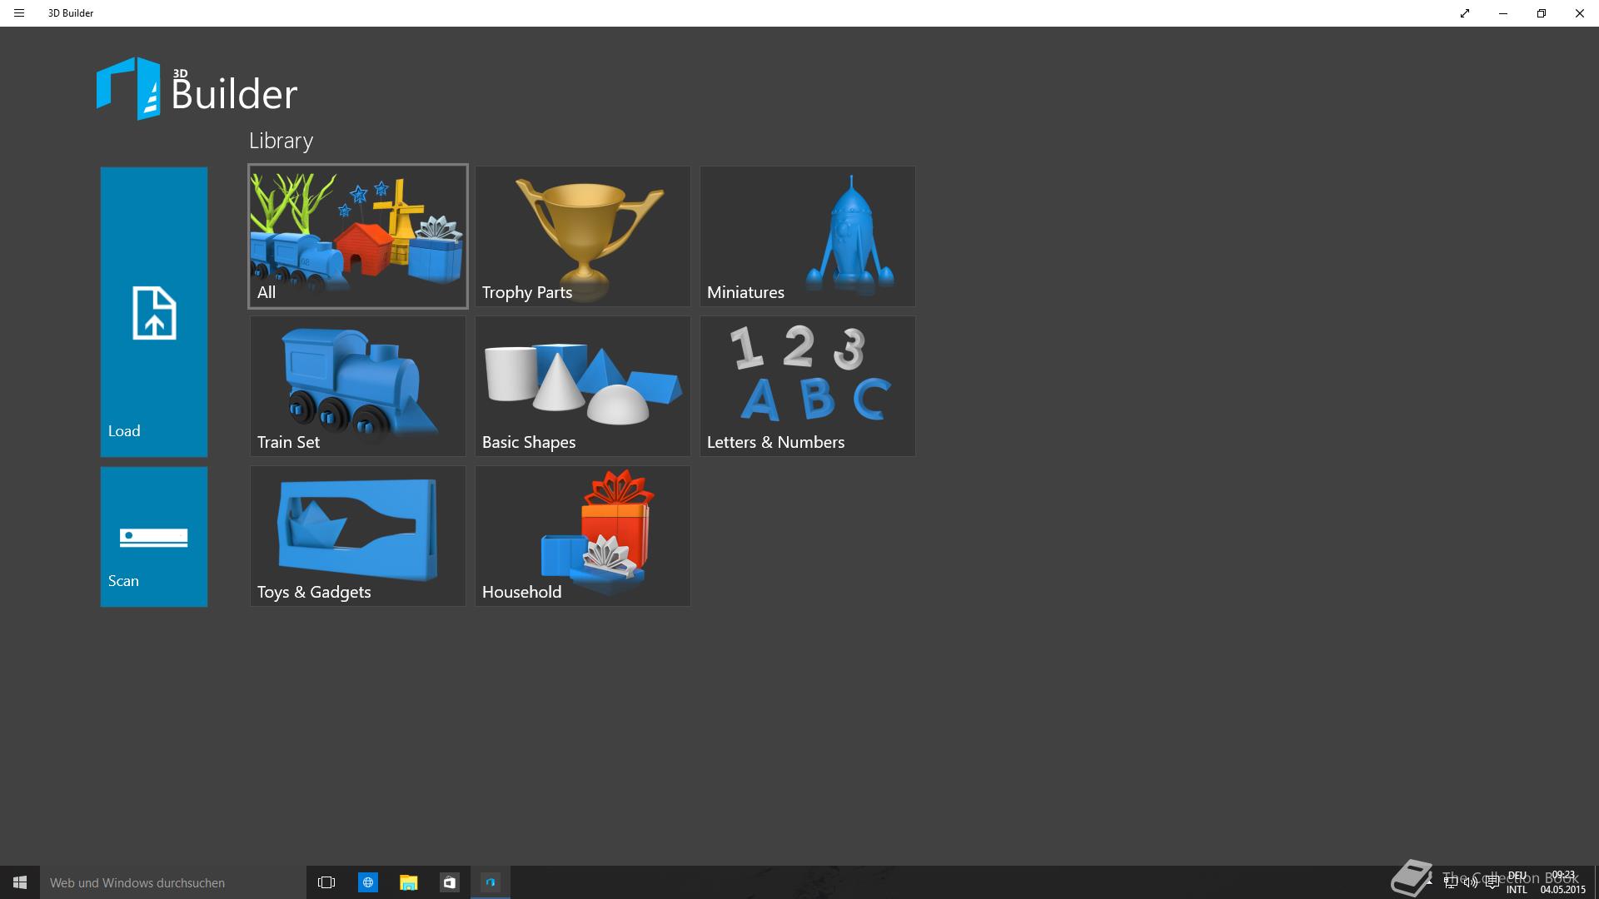Open the Basic Shapes category
The height and width of the screenshot is (899, 1599).
click(x=583, y=386)
